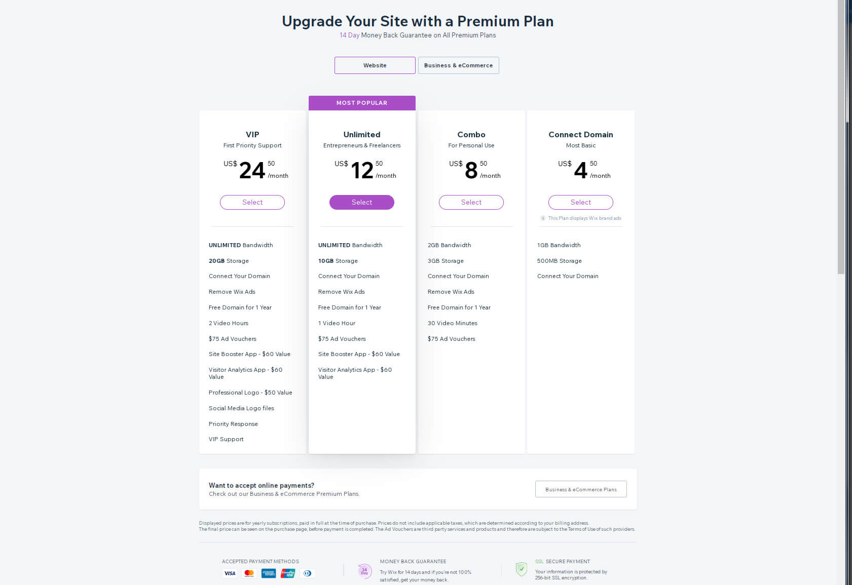This screenshot has height=585, width=852.
Task: Click the MOST POPULAR banner
Action: point(361,103)
